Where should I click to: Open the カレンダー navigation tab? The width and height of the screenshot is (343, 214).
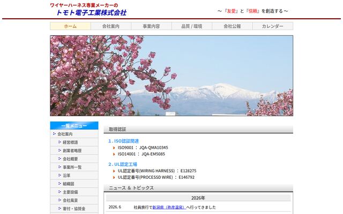[273, 26]
